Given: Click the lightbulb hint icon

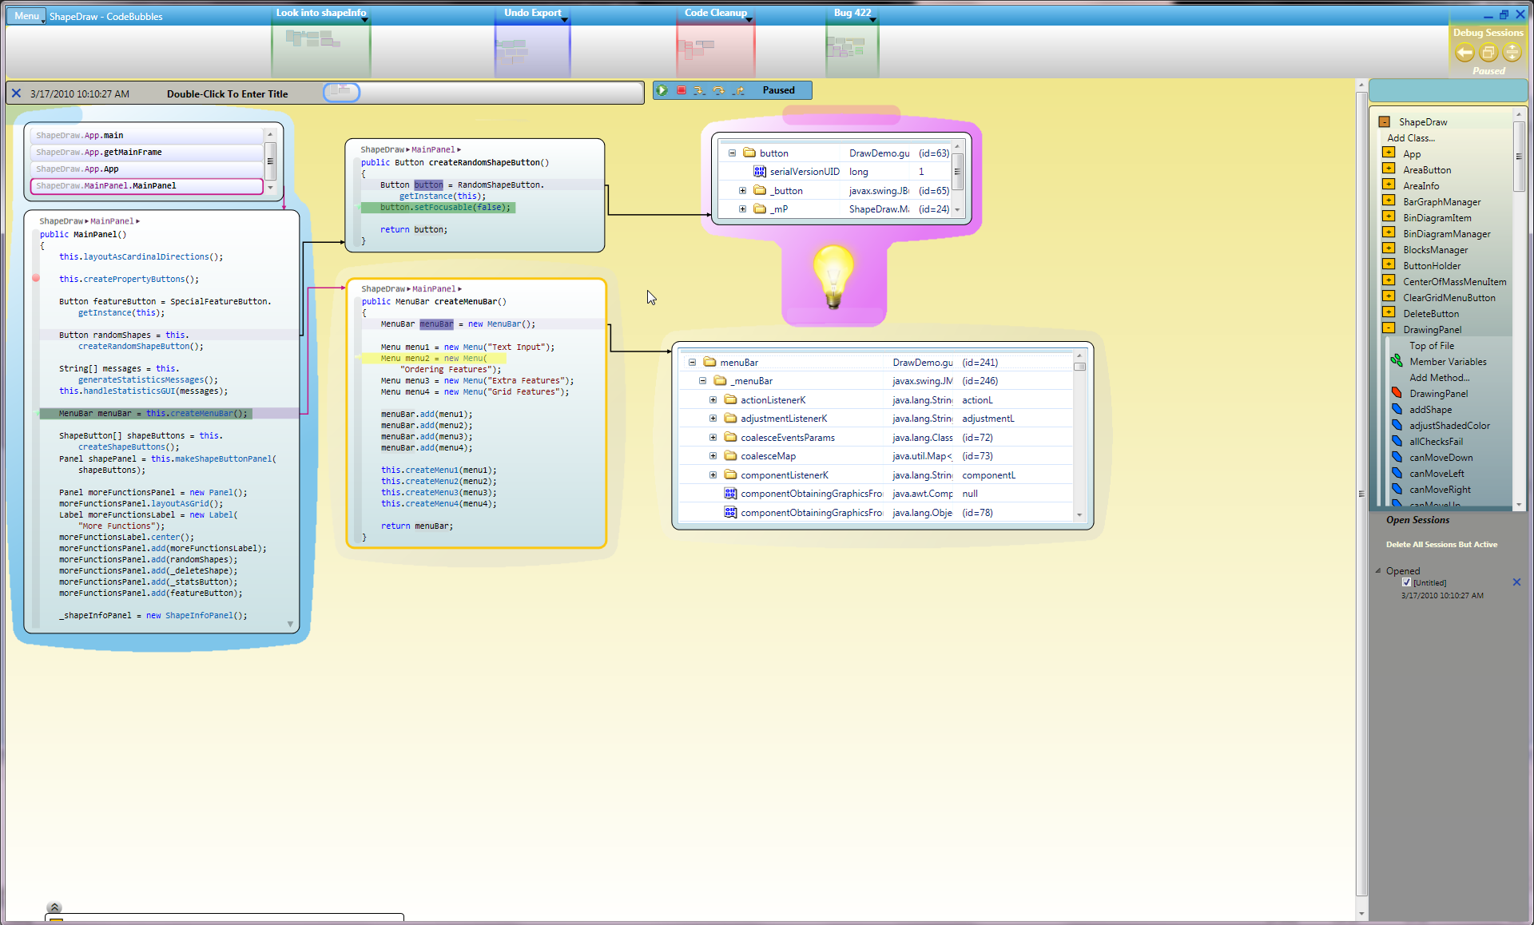Looking at the screenshot, I should pos(833,276).
